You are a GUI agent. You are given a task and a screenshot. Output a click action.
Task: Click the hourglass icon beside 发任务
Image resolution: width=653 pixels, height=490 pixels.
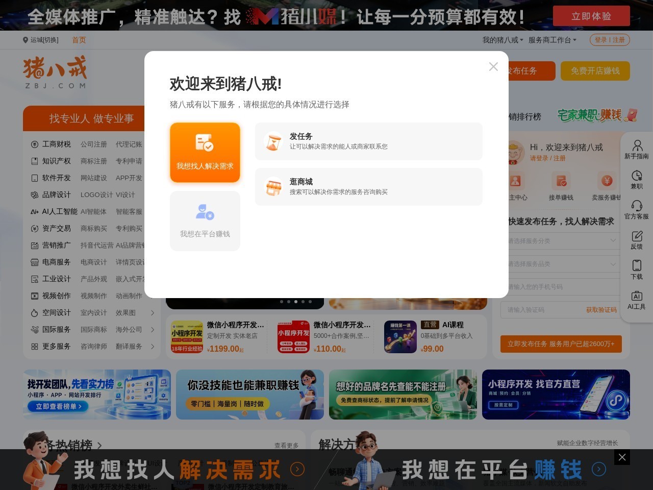(273, 141)
